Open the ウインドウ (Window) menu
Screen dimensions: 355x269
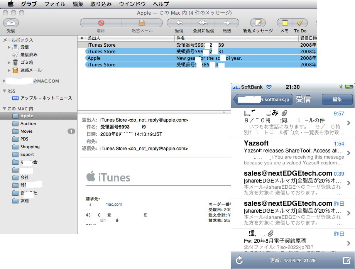pyautogui.click(x=132, y=4)
